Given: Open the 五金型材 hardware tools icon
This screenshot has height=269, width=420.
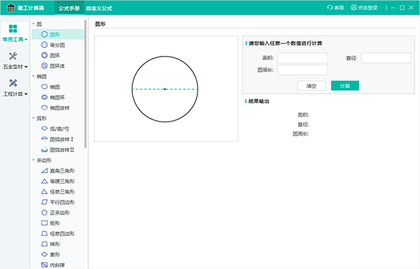Looking at the screenshot, I should coord(13,56).
